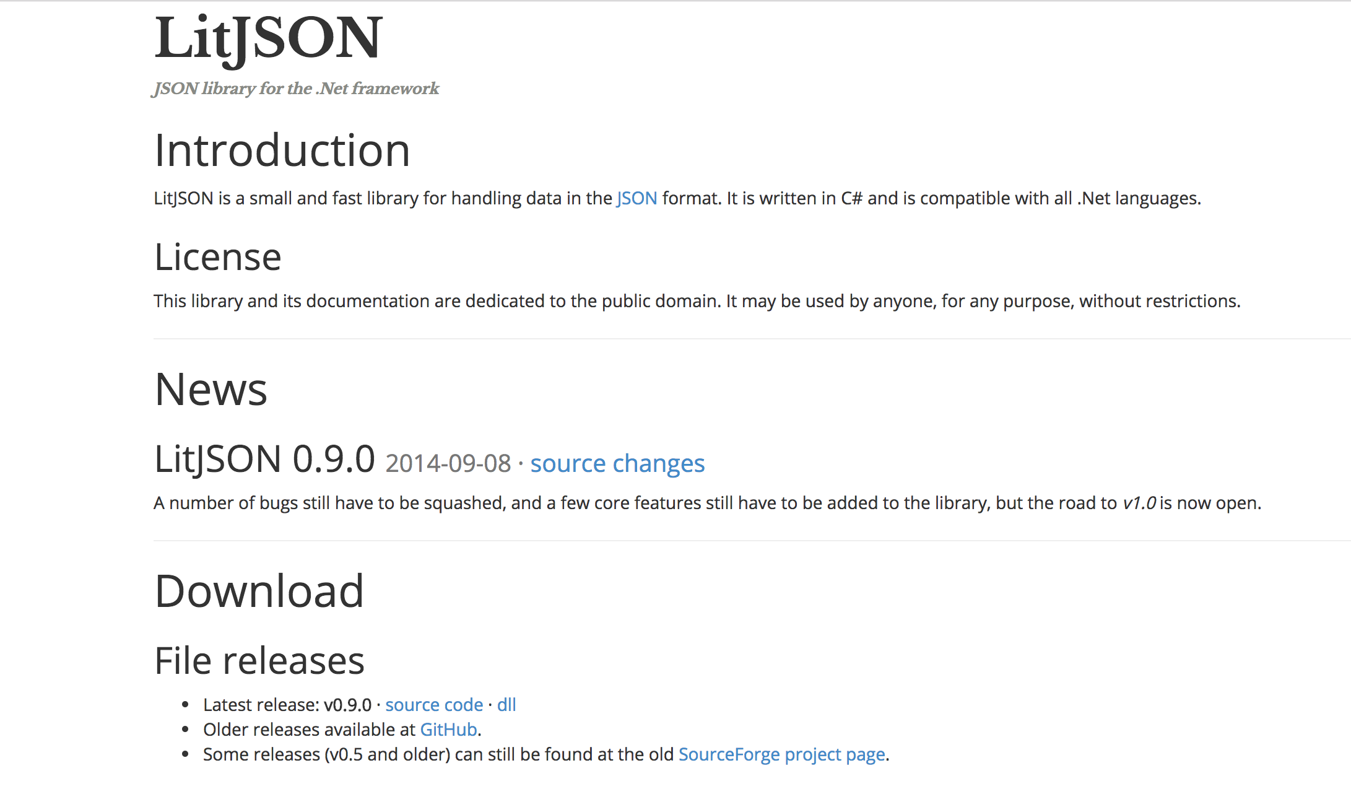Click the 2014-09-08 release date

[x=448, y=463]
